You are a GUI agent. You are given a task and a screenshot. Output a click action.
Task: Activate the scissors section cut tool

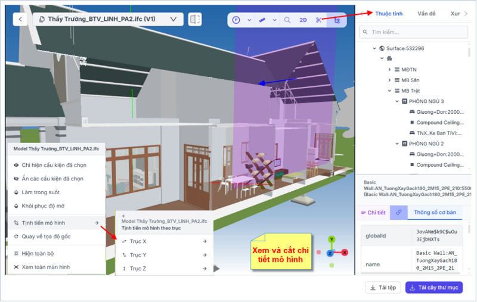tap(318, 20)
